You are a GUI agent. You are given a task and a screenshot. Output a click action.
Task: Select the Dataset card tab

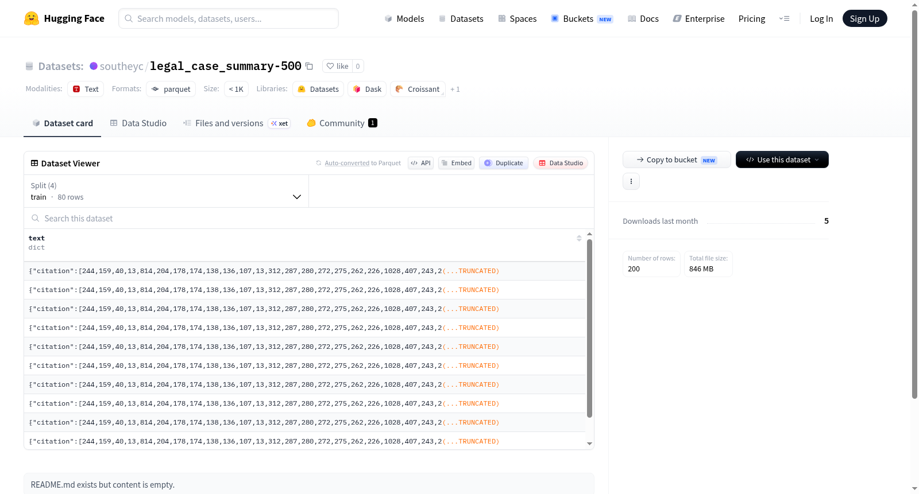[63, 123]
